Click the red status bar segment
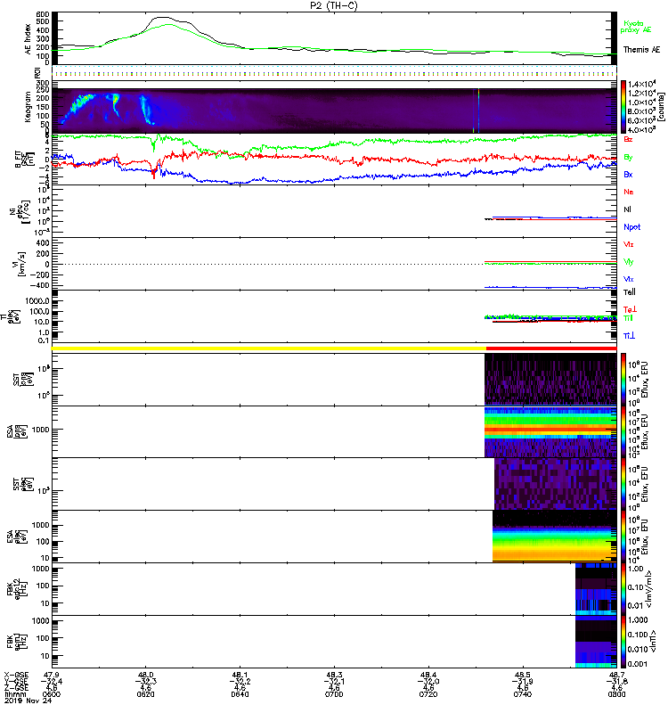Screen dimensions: 668x713 point(551,348)
